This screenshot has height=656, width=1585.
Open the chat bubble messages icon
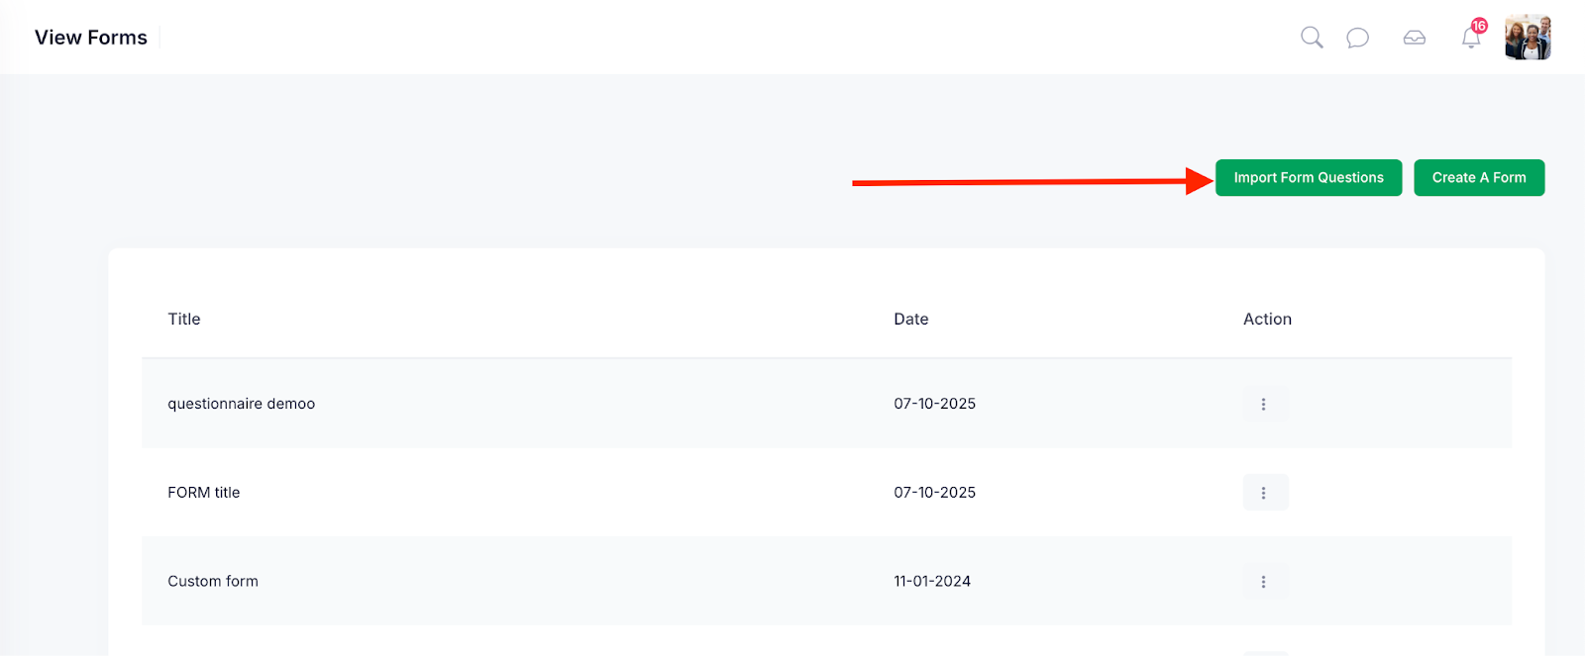[1357, 38]
